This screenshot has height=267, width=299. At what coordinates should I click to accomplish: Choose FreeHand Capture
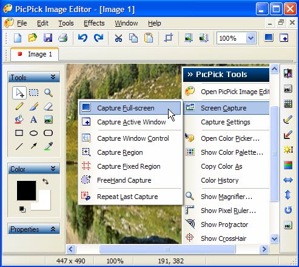pyautogui.click(x=130, y=180)
